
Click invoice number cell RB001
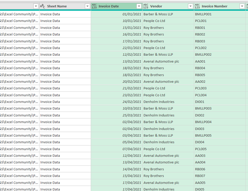[x=220, y=28]
